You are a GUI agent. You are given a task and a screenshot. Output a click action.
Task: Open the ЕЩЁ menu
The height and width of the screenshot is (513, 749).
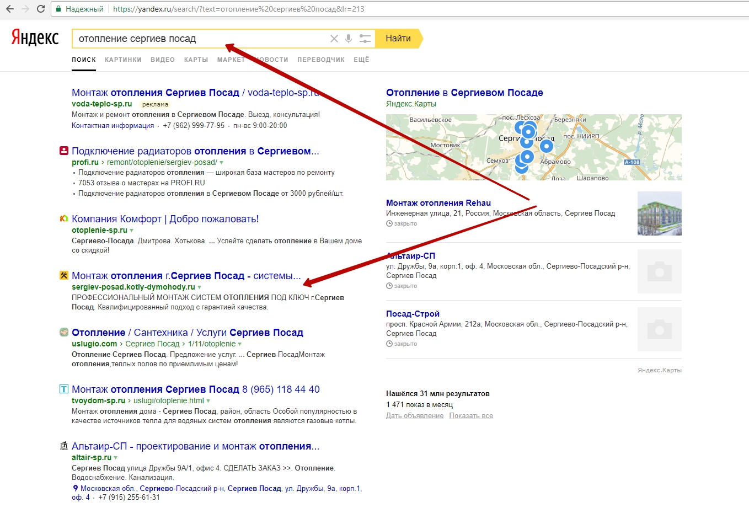tap(361, 60)
